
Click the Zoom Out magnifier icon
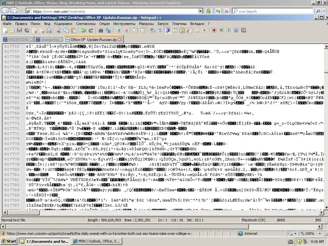click(126, 30)
